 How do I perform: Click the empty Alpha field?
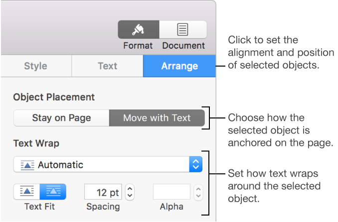click(171, 192)
